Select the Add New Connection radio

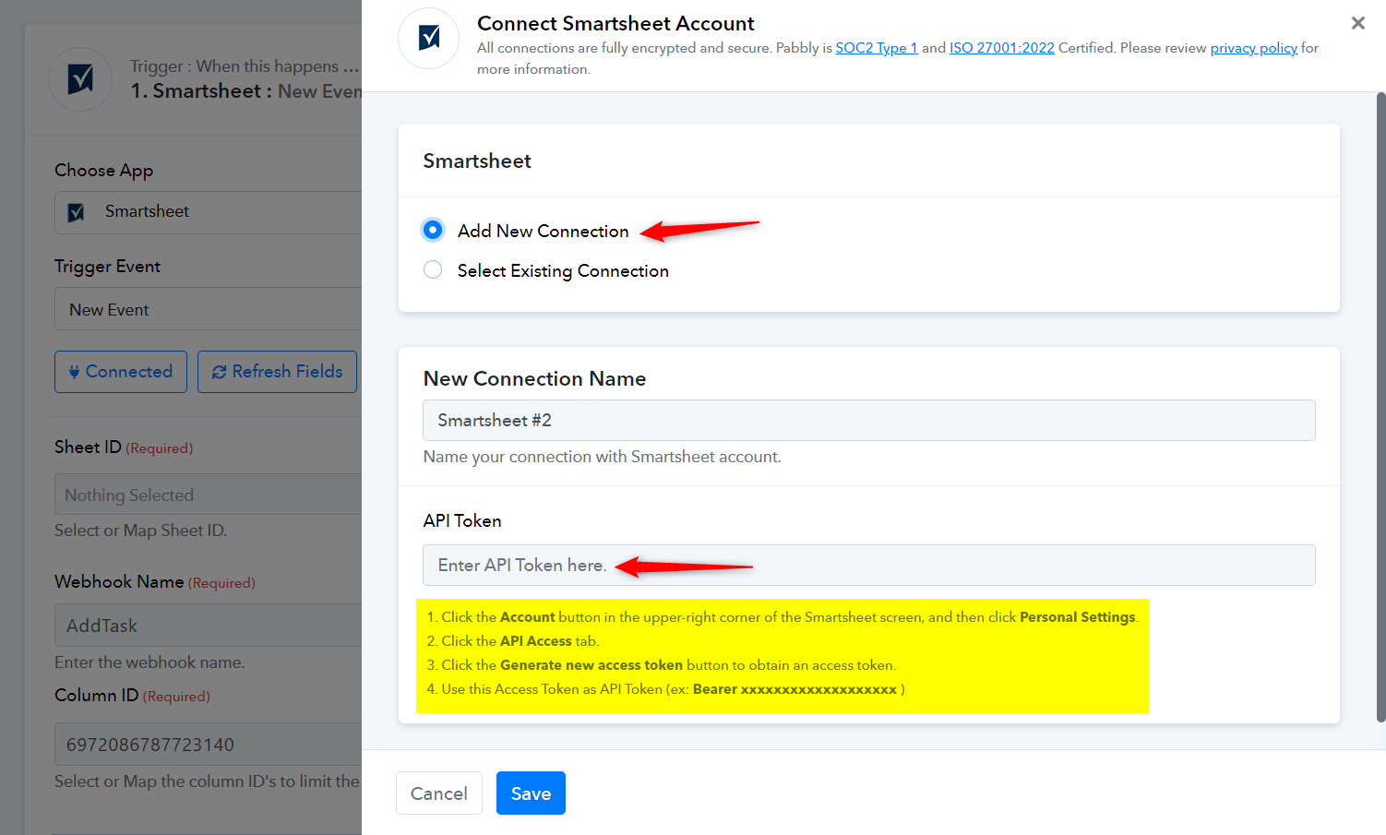(433, 230)
